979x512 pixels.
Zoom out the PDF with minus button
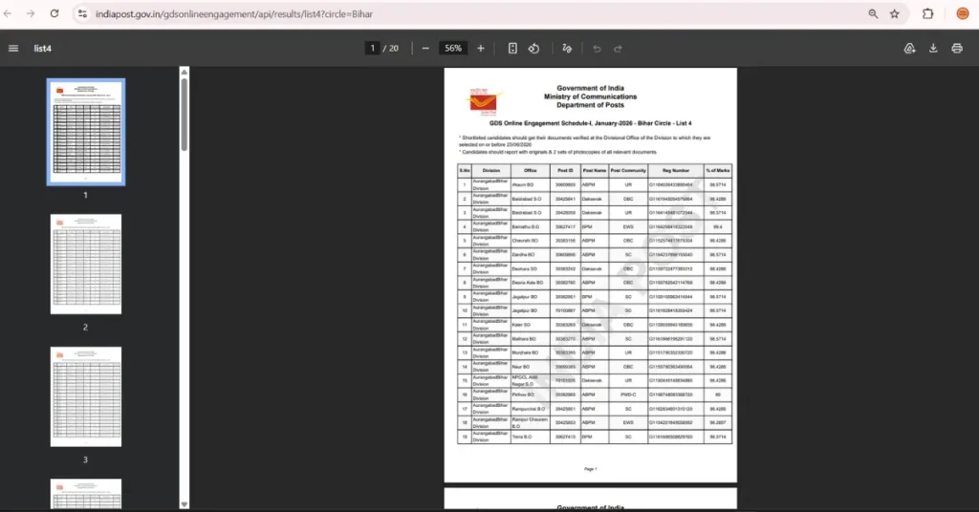click(425, 48)
